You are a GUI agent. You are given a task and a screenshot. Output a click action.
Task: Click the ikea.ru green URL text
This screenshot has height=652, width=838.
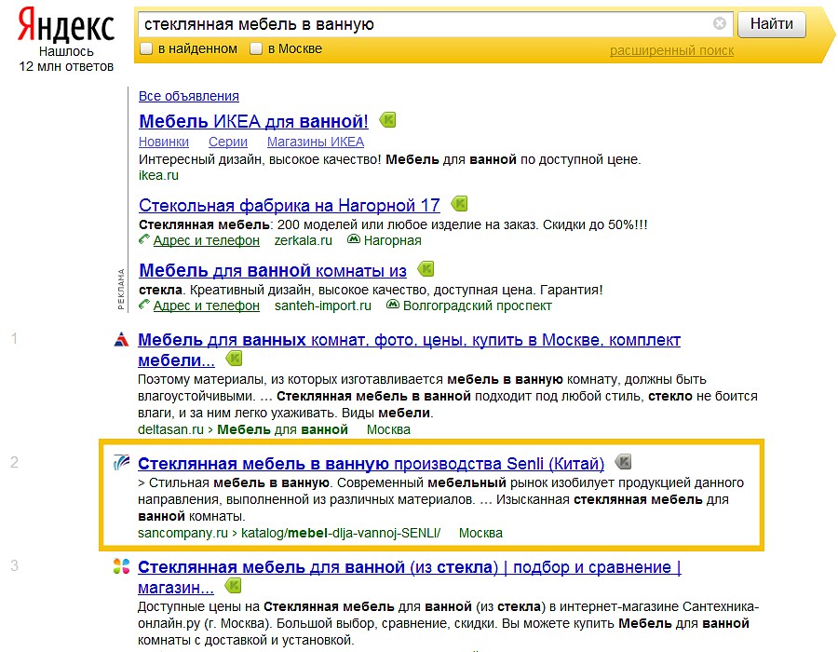click(158, 175)
